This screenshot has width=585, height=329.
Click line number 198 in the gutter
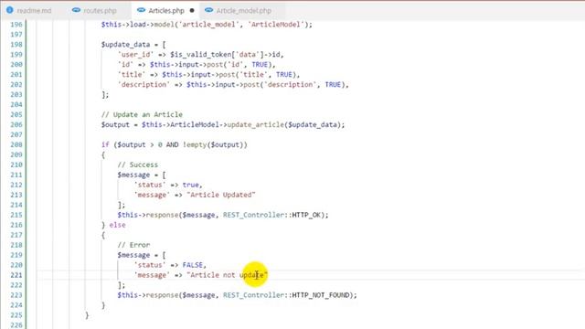(16, 45)
